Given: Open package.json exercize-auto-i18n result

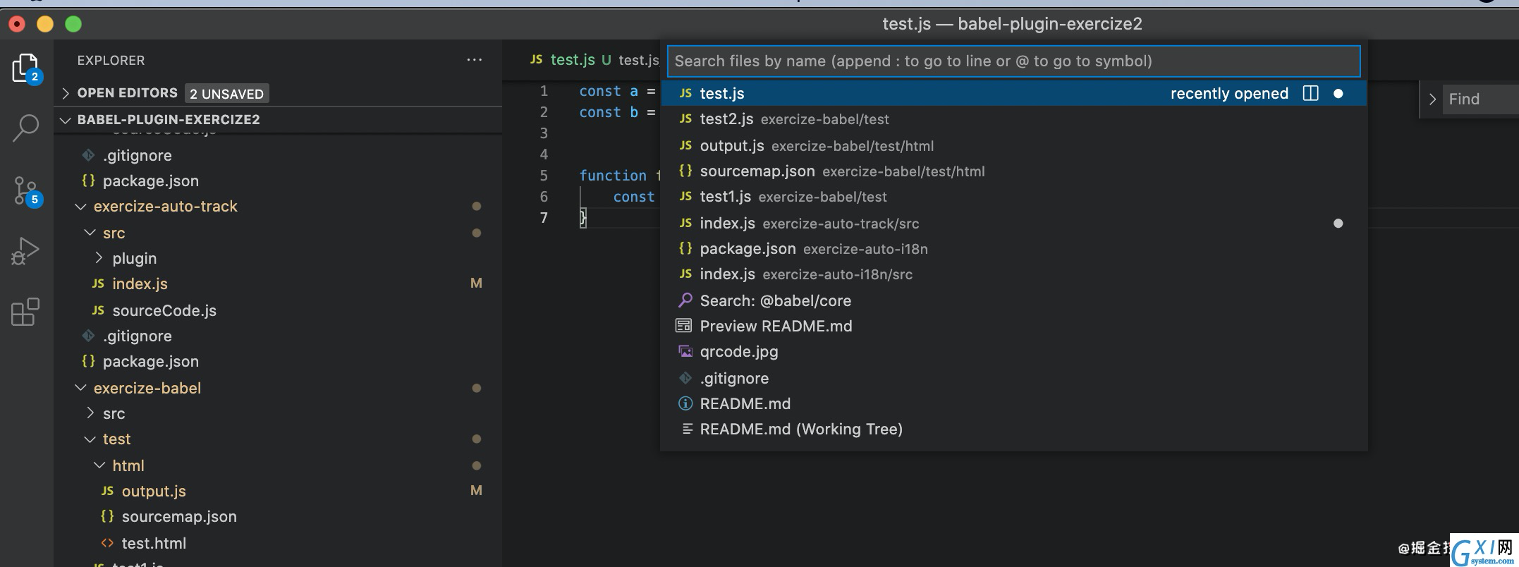Looking at the screenshot, I should coord(1013,249).
